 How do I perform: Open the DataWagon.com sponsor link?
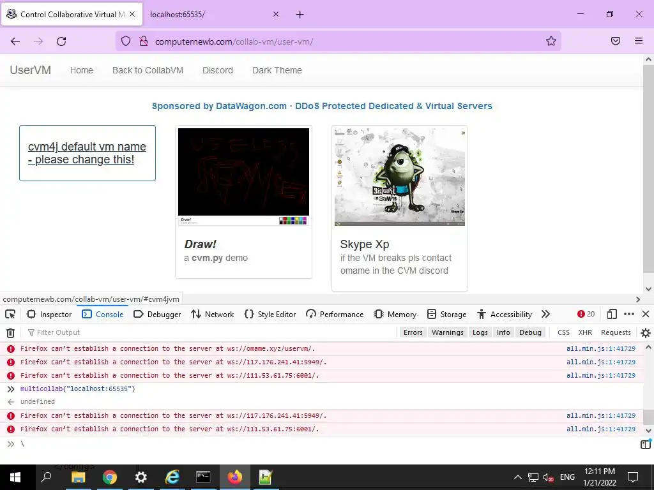click(322, 107)
